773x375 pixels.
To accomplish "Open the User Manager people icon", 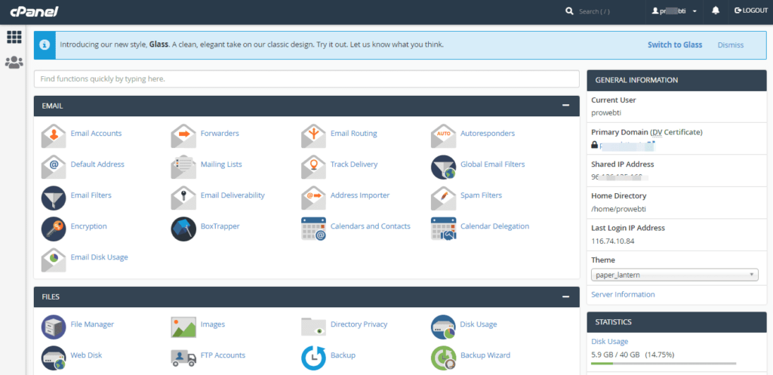I will point(14,62).
